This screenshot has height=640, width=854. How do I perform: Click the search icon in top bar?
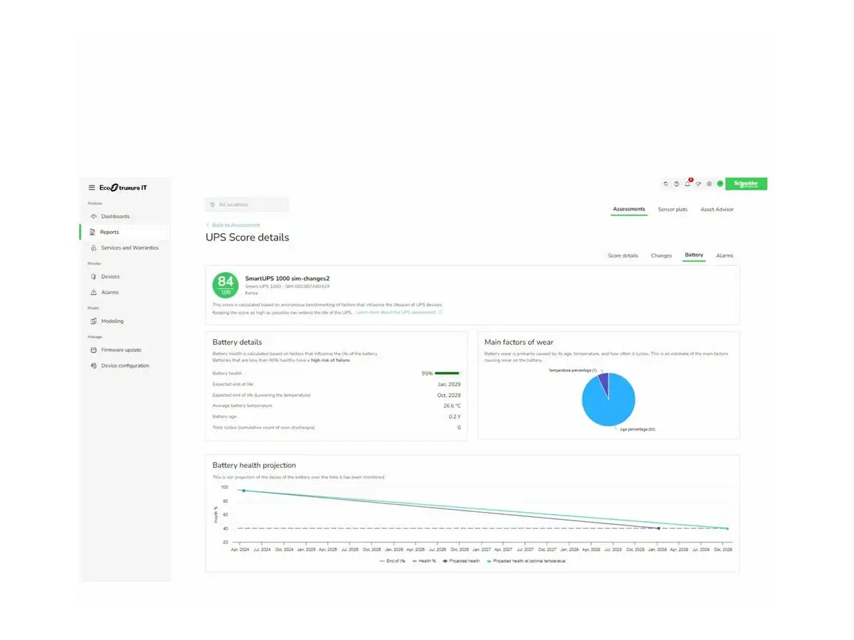(x=665, y=183)
